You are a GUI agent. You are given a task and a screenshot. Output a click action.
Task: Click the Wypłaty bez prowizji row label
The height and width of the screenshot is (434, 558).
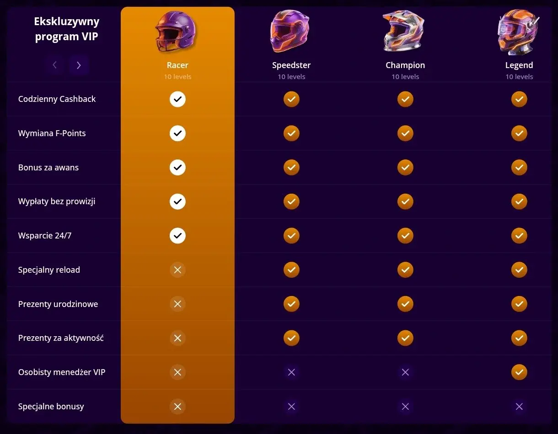[57, 201]
